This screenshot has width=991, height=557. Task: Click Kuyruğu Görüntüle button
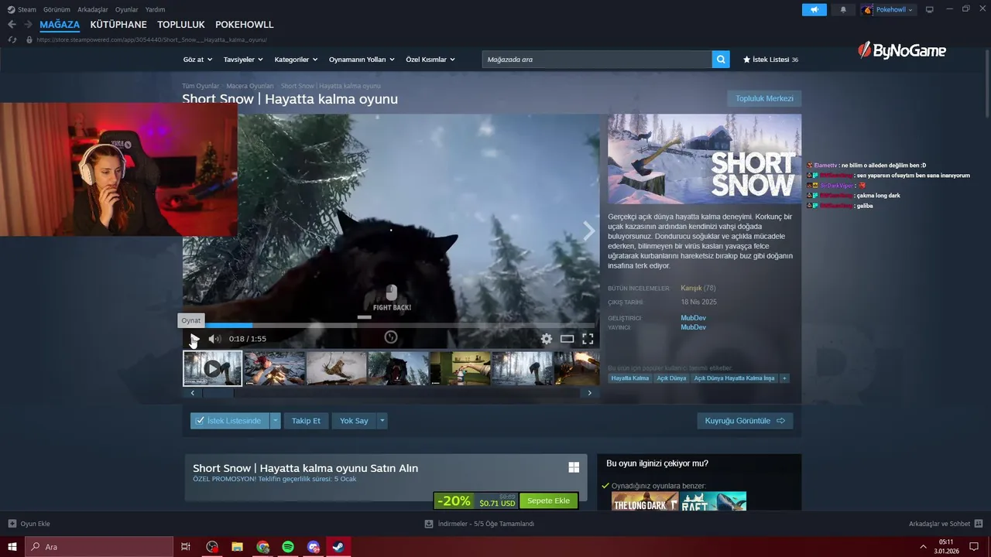[745, 421]
